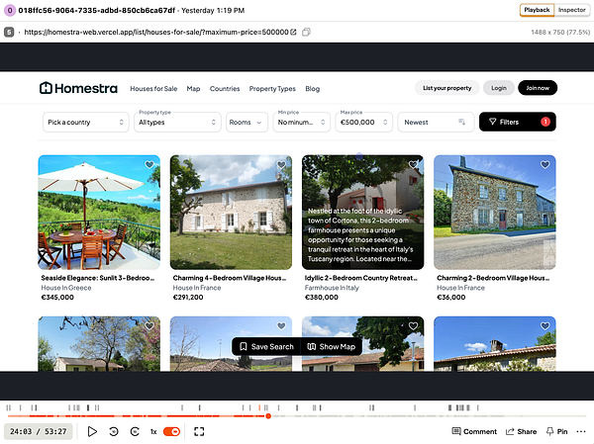Click the €36,000 price text
This screenshot has width=594, height=444.
451,297
